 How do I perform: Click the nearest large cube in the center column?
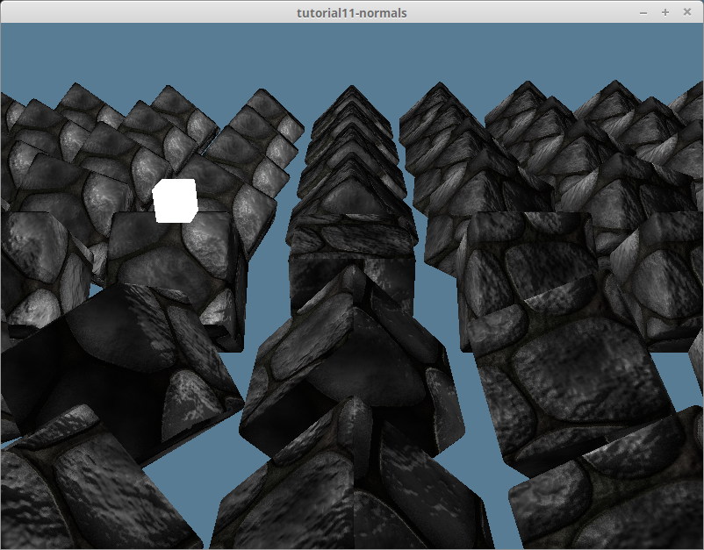351,368
